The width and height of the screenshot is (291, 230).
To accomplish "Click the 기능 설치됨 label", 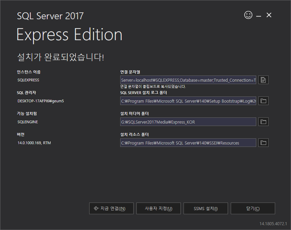I will tap(27, 114).
